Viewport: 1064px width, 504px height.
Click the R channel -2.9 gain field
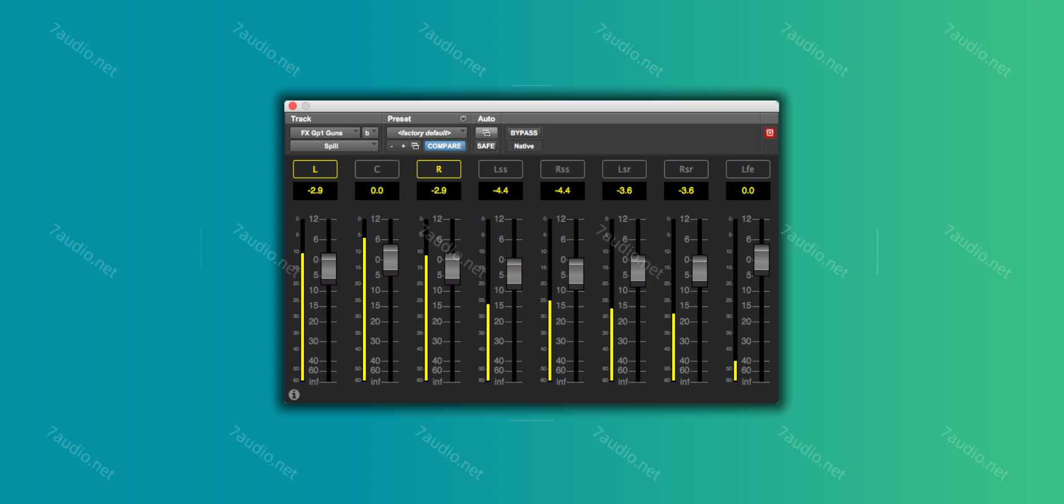point(439,191)
